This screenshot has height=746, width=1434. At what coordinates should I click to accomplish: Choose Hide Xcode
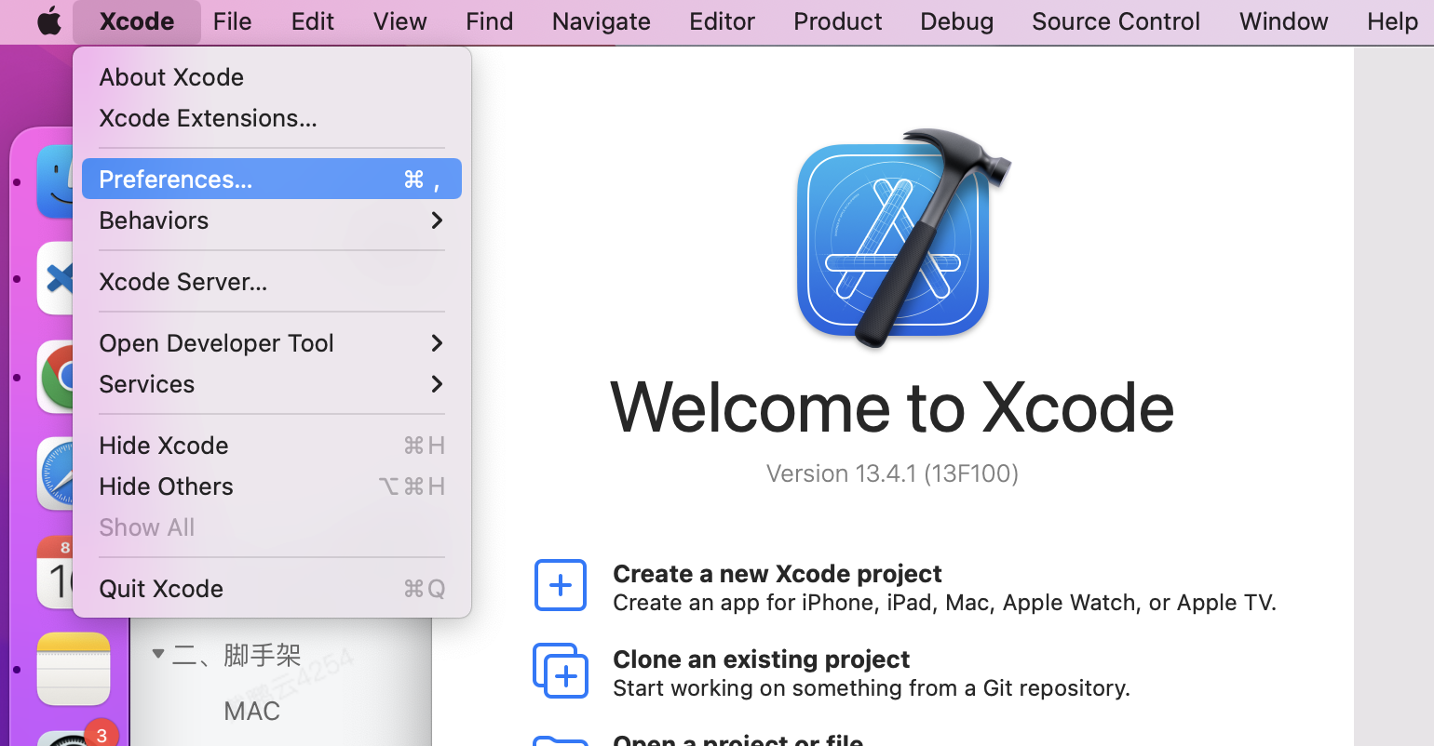[272, 446]
